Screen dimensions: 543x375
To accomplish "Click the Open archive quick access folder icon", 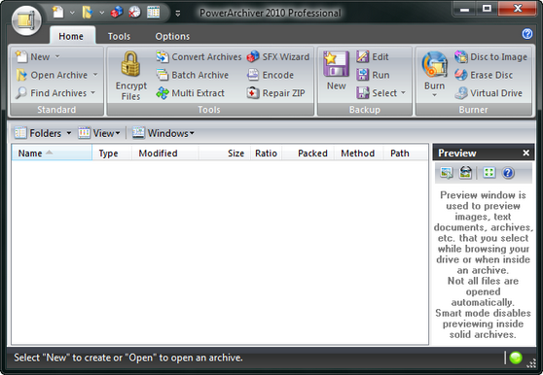I will click(x=88, y=13).
